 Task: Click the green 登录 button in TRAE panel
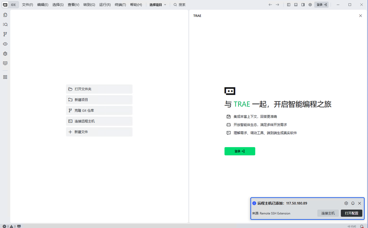click(x=240, y=151)
